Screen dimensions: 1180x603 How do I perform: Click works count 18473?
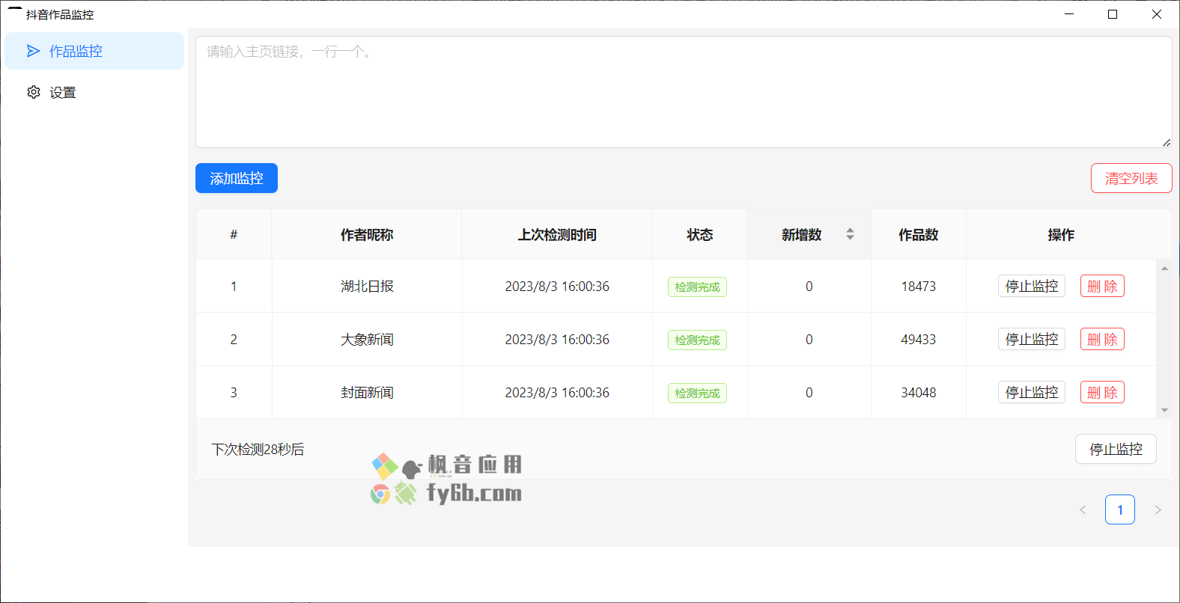point(919,287)
